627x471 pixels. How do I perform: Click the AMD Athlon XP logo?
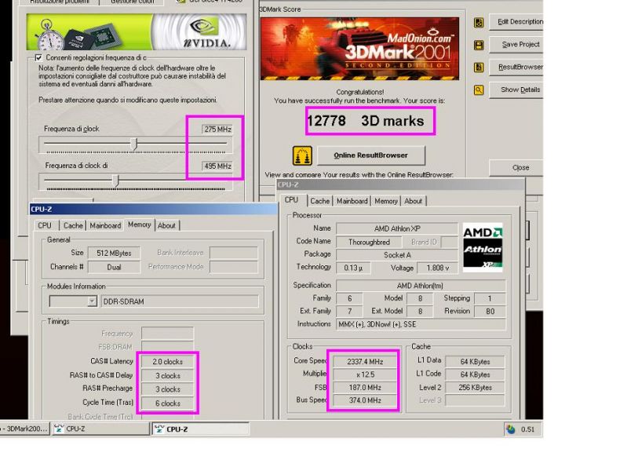click(x=483, y=247)
